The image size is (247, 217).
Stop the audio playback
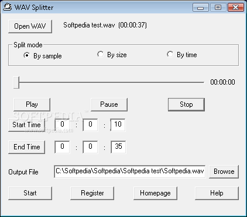point(186,104)
